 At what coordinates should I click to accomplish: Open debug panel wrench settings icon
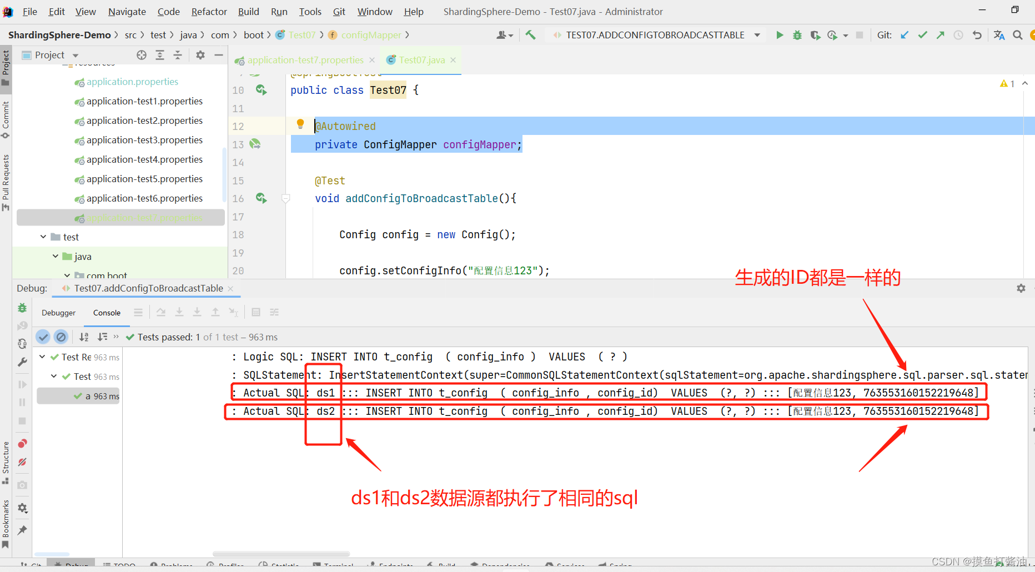[22, 362]
